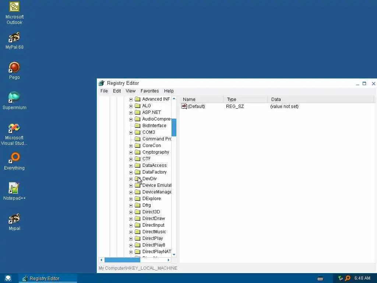Select the DirectPlay key label
377x283 pixels.
click(x=152, y=238)
